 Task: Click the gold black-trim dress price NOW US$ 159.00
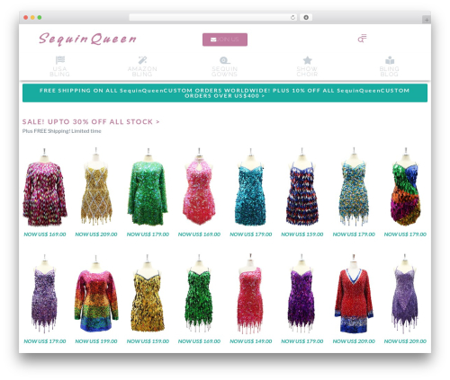coord(148,341)
